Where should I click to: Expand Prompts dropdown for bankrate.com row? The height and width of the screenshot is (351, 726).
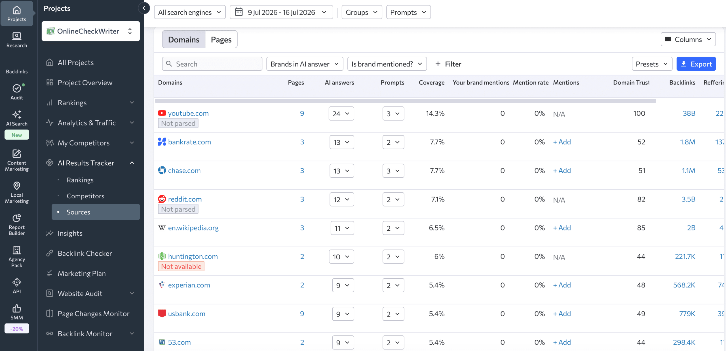(393, 142)
